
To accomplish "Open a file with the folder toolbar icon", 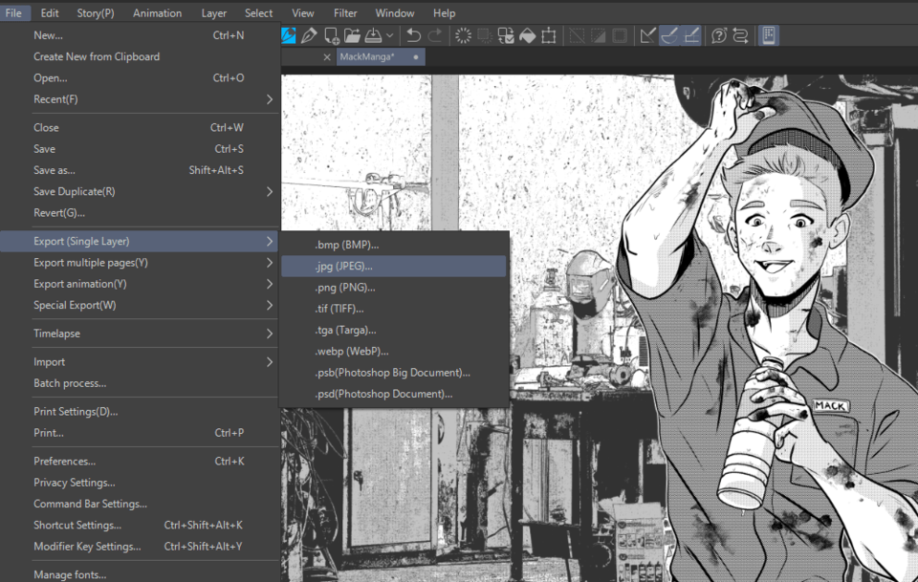I will pyautogui.click(x=355, y=35).
